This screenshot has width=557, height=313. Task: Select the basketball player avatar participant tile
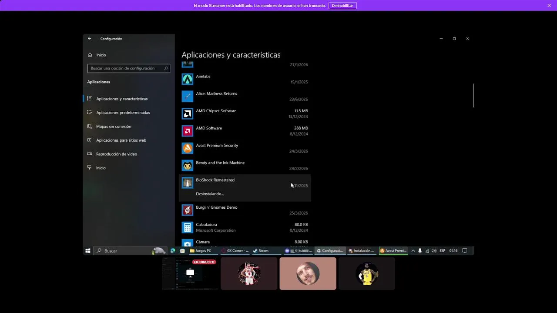[x=249, y=273]
